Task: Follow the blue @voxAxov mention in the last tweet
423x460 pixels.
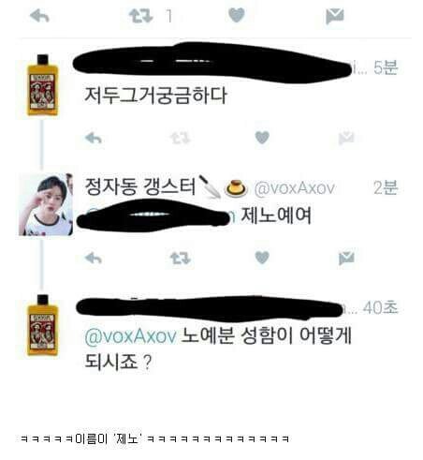Action: click(x=130, y=336)
